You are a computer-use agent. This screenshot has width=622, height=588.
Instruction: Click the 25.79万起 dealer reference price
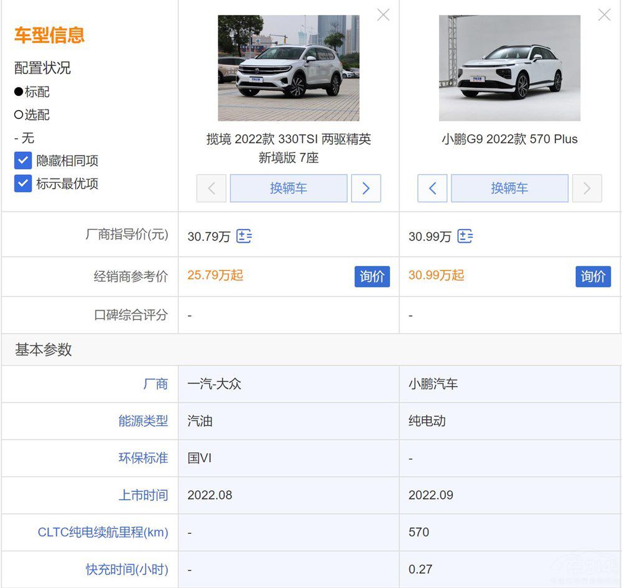coord(215,276)
